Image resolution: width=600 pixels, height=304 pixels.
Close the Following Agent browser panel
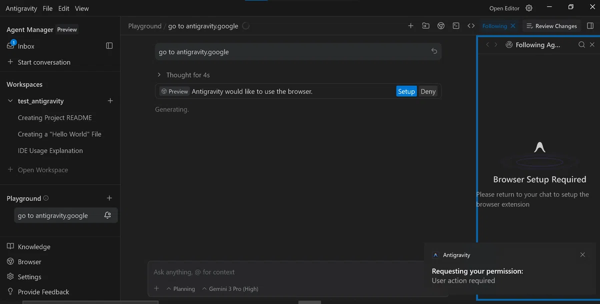(592, 44)
